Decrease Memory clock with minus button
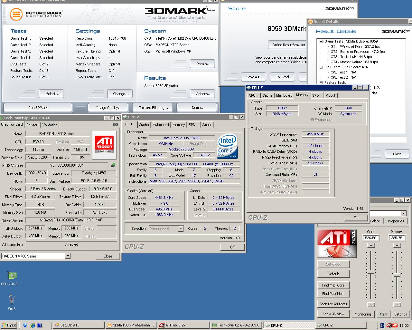This screenshot has width=412, height=330. [x=397, y=305]
